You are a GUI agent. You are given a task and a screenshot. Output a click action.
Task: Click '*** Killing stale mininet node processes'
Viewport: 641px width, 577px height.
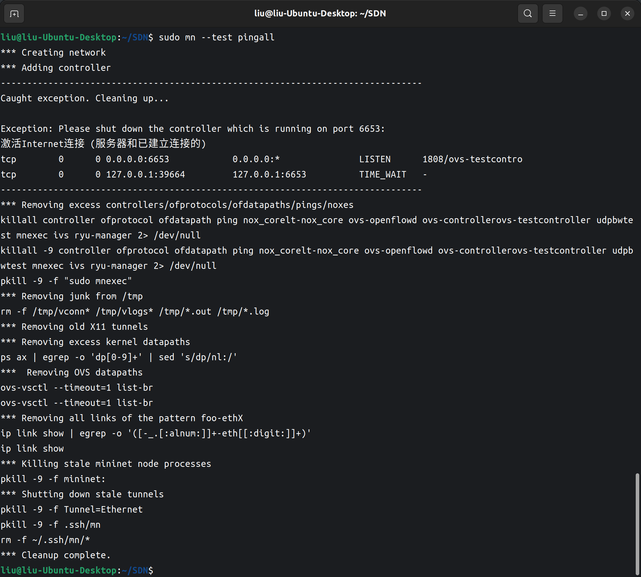tap(106, 463)
